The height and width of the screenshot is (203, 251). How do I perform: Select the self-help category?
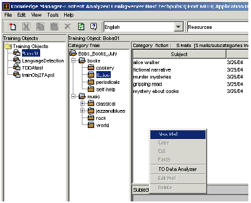(x=105, y=89)
